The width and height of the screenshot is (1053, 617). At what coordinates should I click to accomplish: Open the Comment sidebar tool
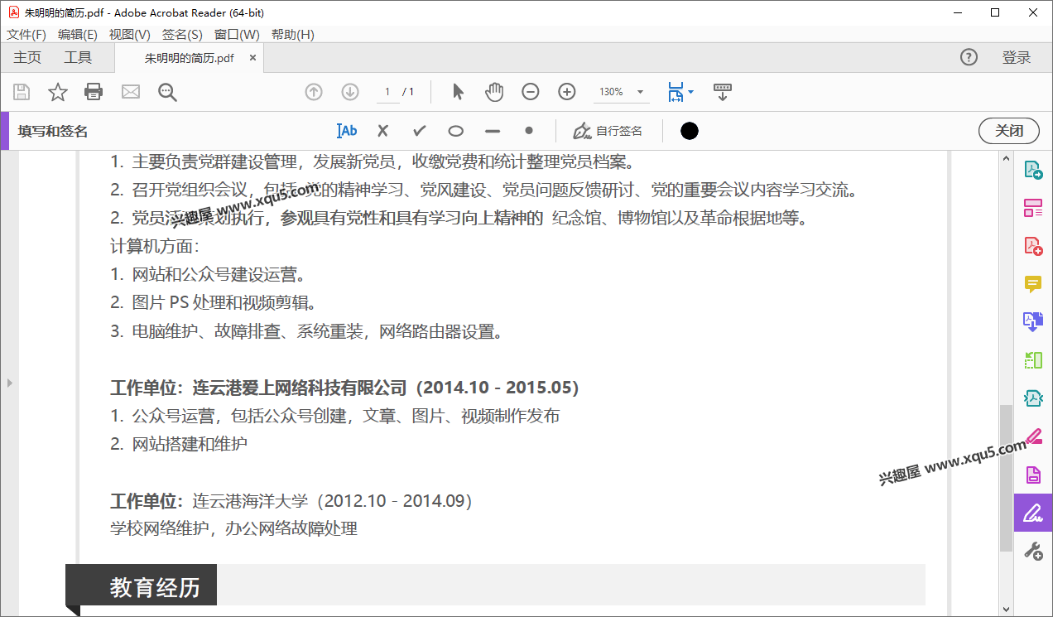1033,284
